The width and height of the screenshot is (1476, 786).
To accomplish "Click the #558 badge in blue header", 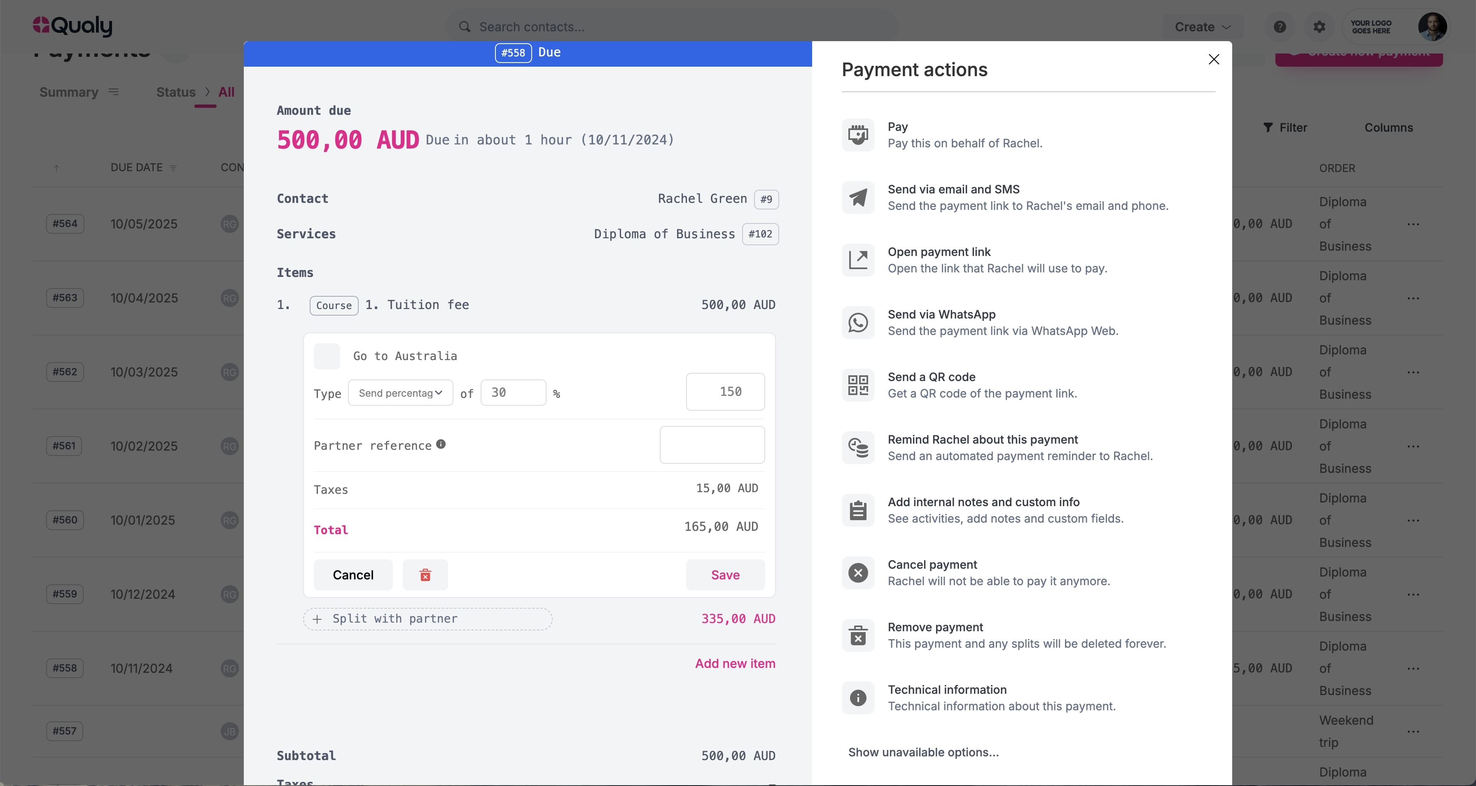I will tap(513, 53).
